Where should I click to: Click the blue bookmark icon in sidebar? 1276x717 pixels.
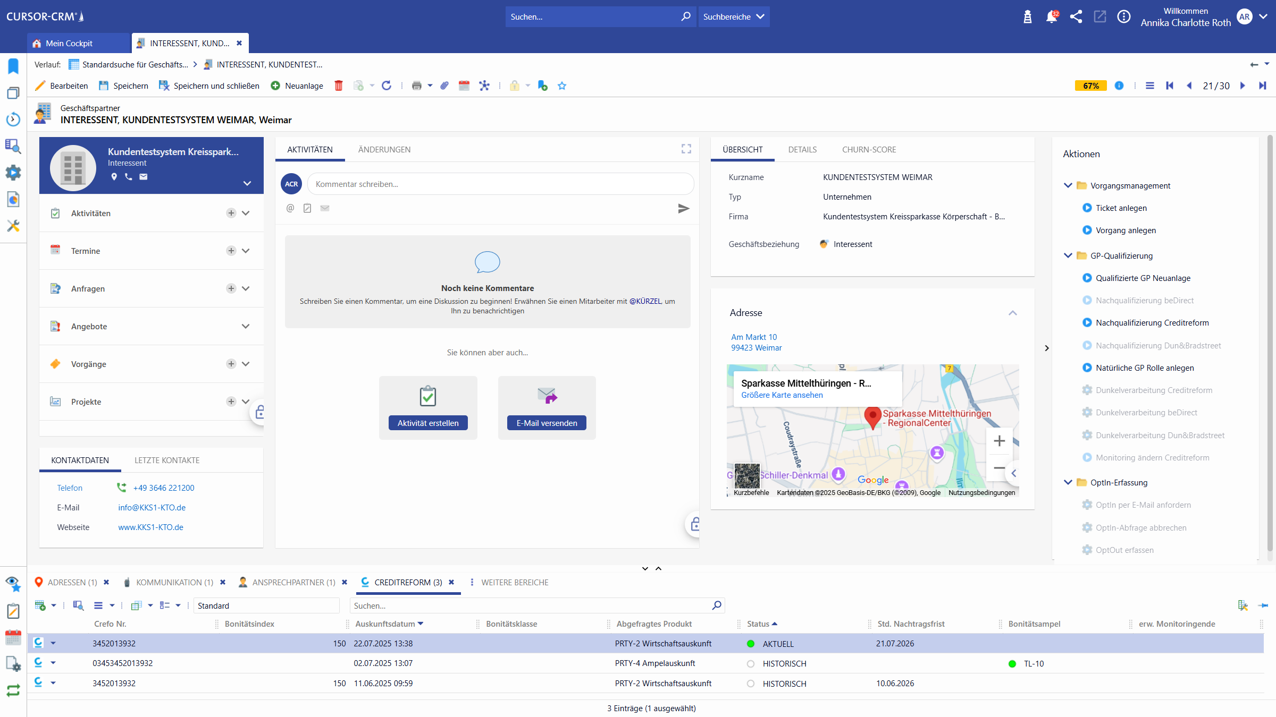point(13,66)
